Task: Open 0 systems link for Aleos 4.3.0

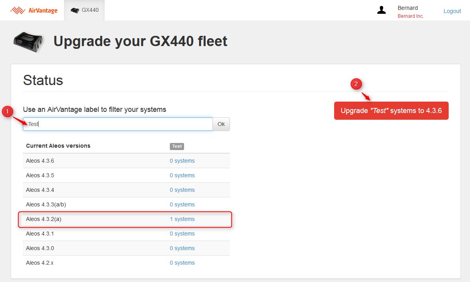Action: click(x=182, y=248)
